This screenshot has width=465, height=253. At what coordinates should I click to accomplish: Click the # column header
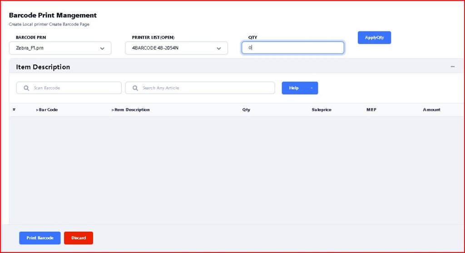pyautogui.click(x=14, y=110)
